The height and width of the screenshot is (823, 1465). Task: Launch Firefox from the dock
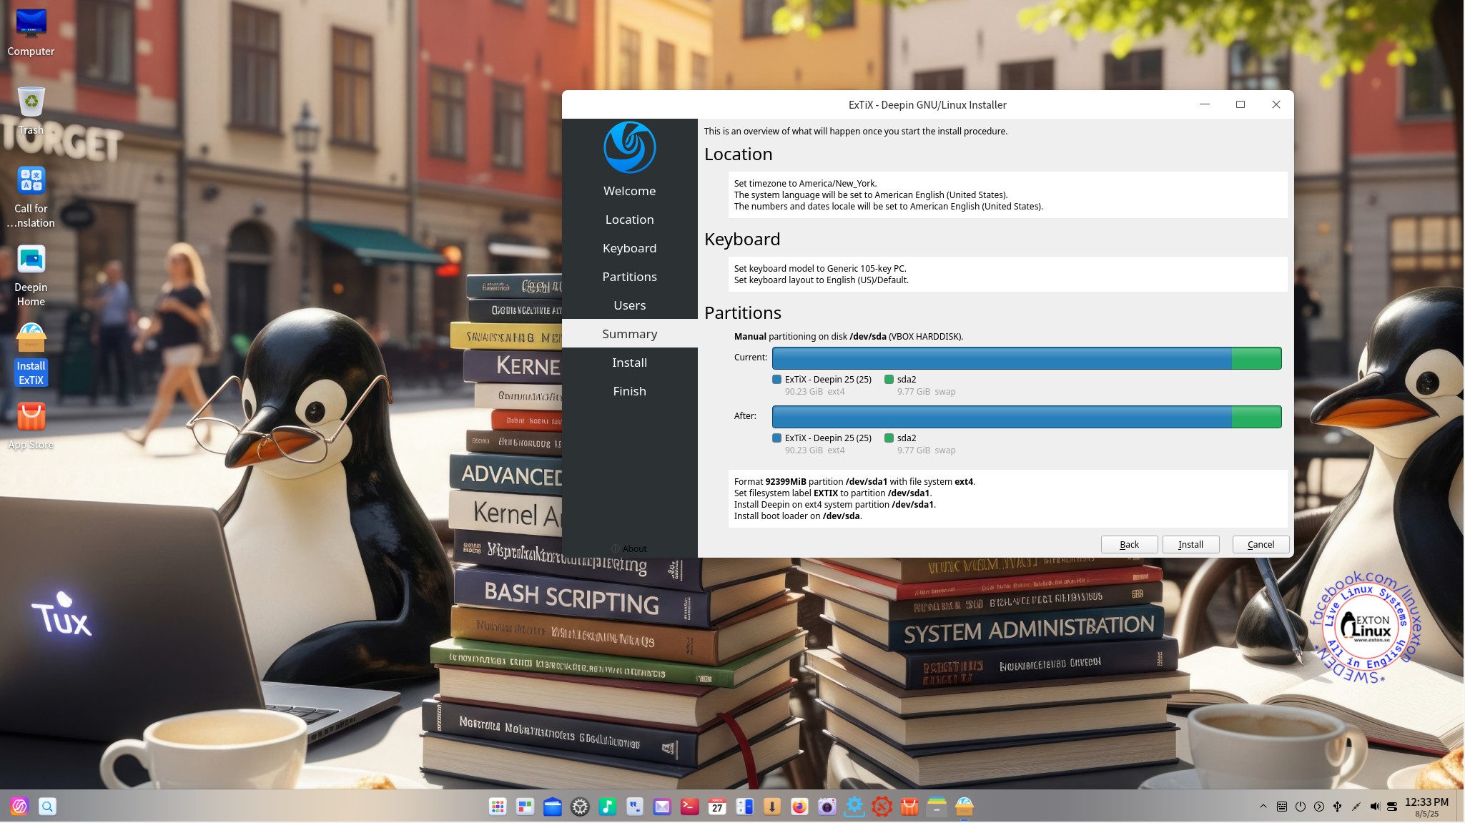coord(799,807)
